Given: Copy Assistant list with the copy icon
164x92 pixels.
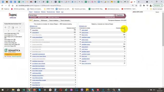Looking at the screenshot, I should (9, 27).
